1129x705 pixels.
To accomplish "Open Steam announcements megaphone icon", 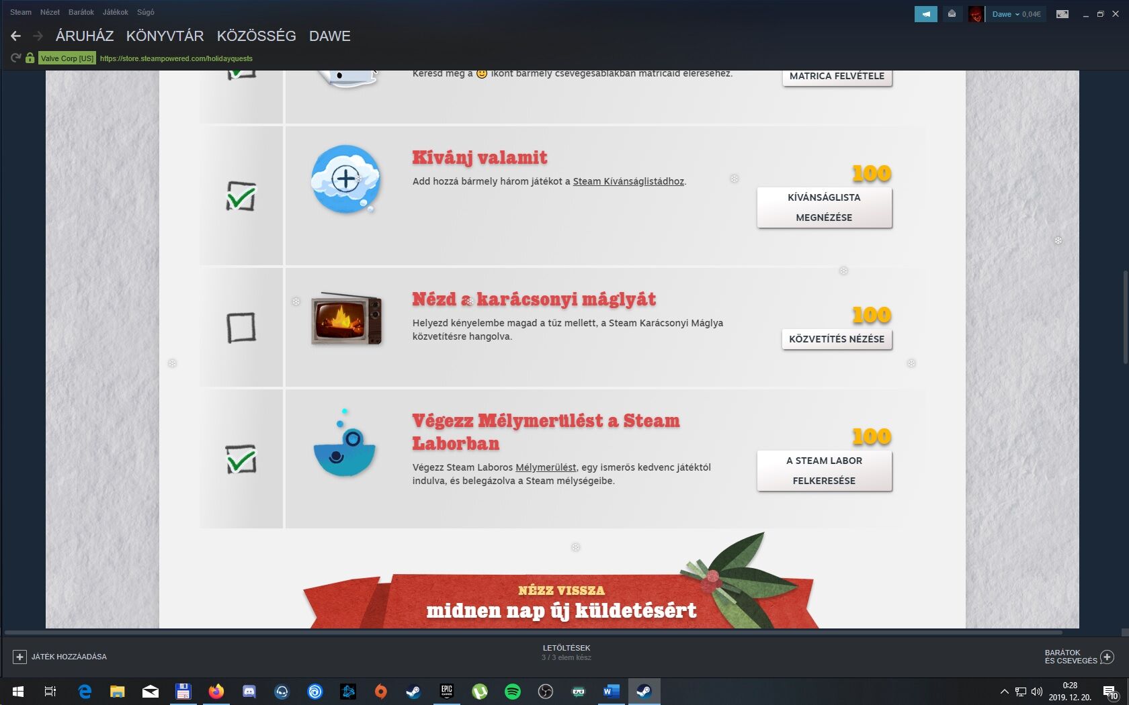I will tap(926, 14).
